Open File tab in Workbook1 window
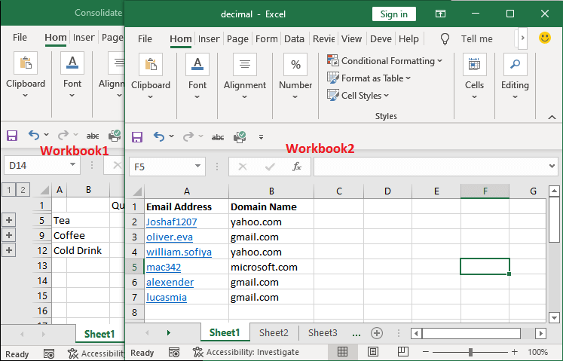This screenshot has width=563, height=361. (x=20, y=37)
